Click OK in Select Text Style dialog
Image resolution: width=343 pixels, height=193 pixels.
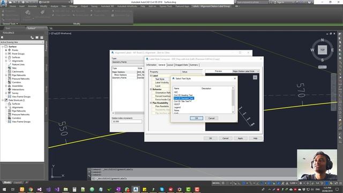(196, 118)
